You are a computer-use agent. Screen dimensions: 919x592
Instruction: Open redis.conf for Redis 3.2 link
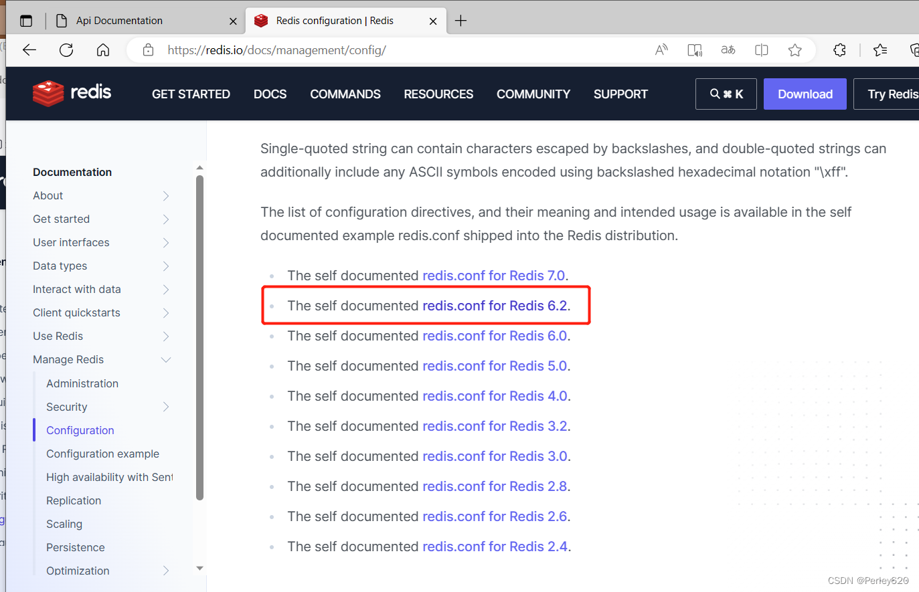pos(495,426)
